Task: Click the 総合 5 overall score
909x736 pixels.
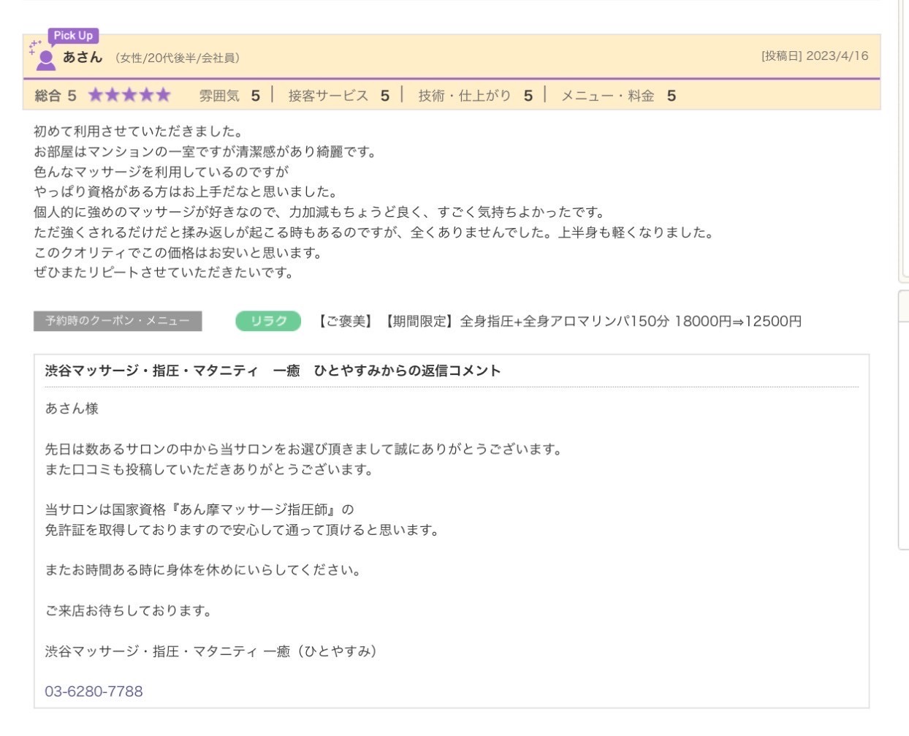Action: tap(56, 96)
